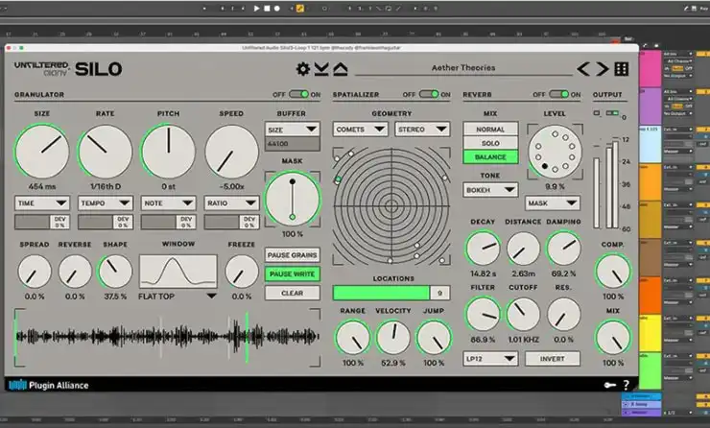Viewport: 710px width, 428px height.
Task: Click the stop button in Ableton's transport
Action: coord(267,8)
